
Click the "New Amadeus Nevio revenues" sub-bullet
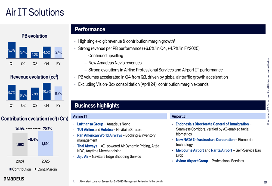(115, 63)
